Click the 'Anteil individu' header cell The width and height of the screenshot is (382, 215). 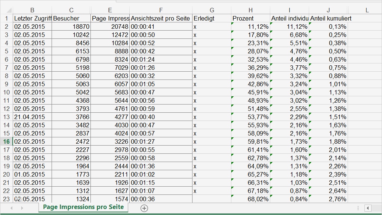[x=289, y=19]
